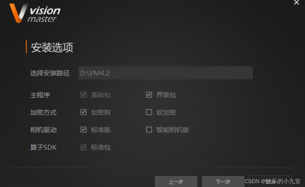Click the 界面包 label text
Viewport: 305px width, 187px height.
pyautogui.click(x=166, y=95)
